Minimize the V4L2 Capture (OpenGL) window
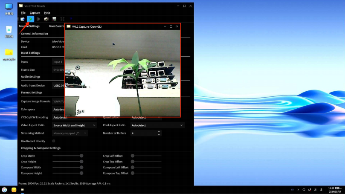 165,26
